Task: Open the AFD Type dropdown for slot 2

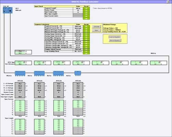Action: (43, 62)
